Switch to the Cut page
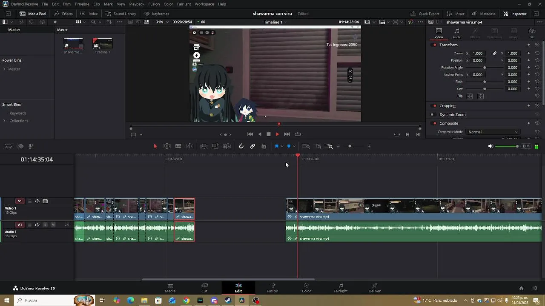Image resolution: width=545 pixels, height=306 pixels. [x=204, y=288]
